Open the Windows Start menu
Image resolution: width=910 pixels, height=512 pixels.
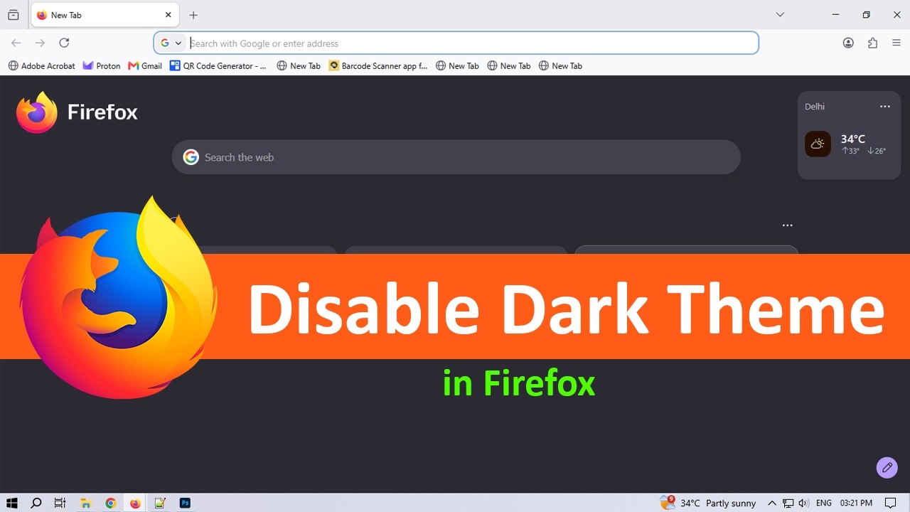12,503
